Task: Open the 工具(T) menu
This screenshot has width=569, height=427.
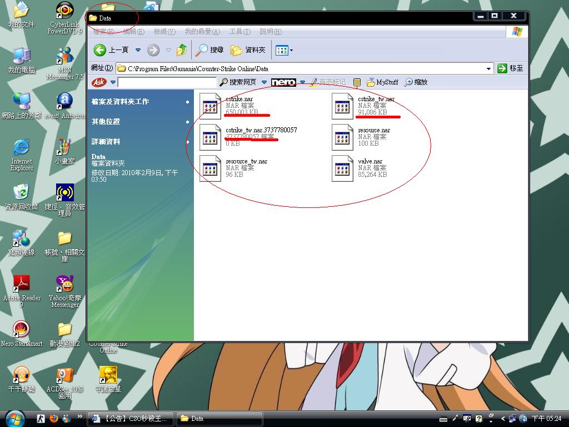Action: click(x=240, y=32)
